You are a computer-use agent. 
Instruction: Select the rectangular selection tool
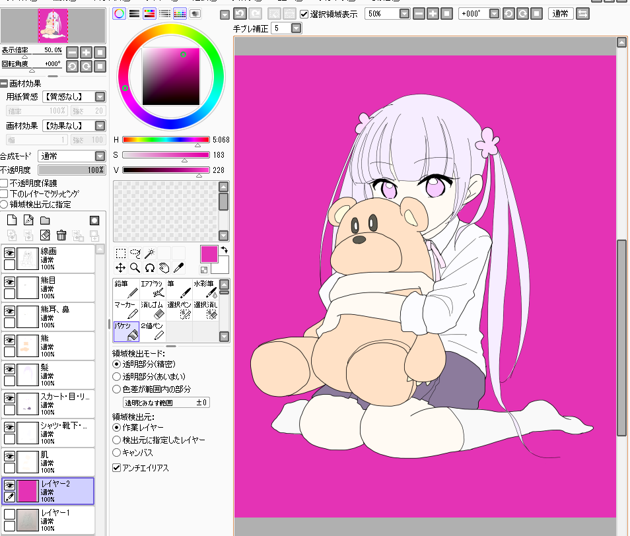click(x=121, y=253)
